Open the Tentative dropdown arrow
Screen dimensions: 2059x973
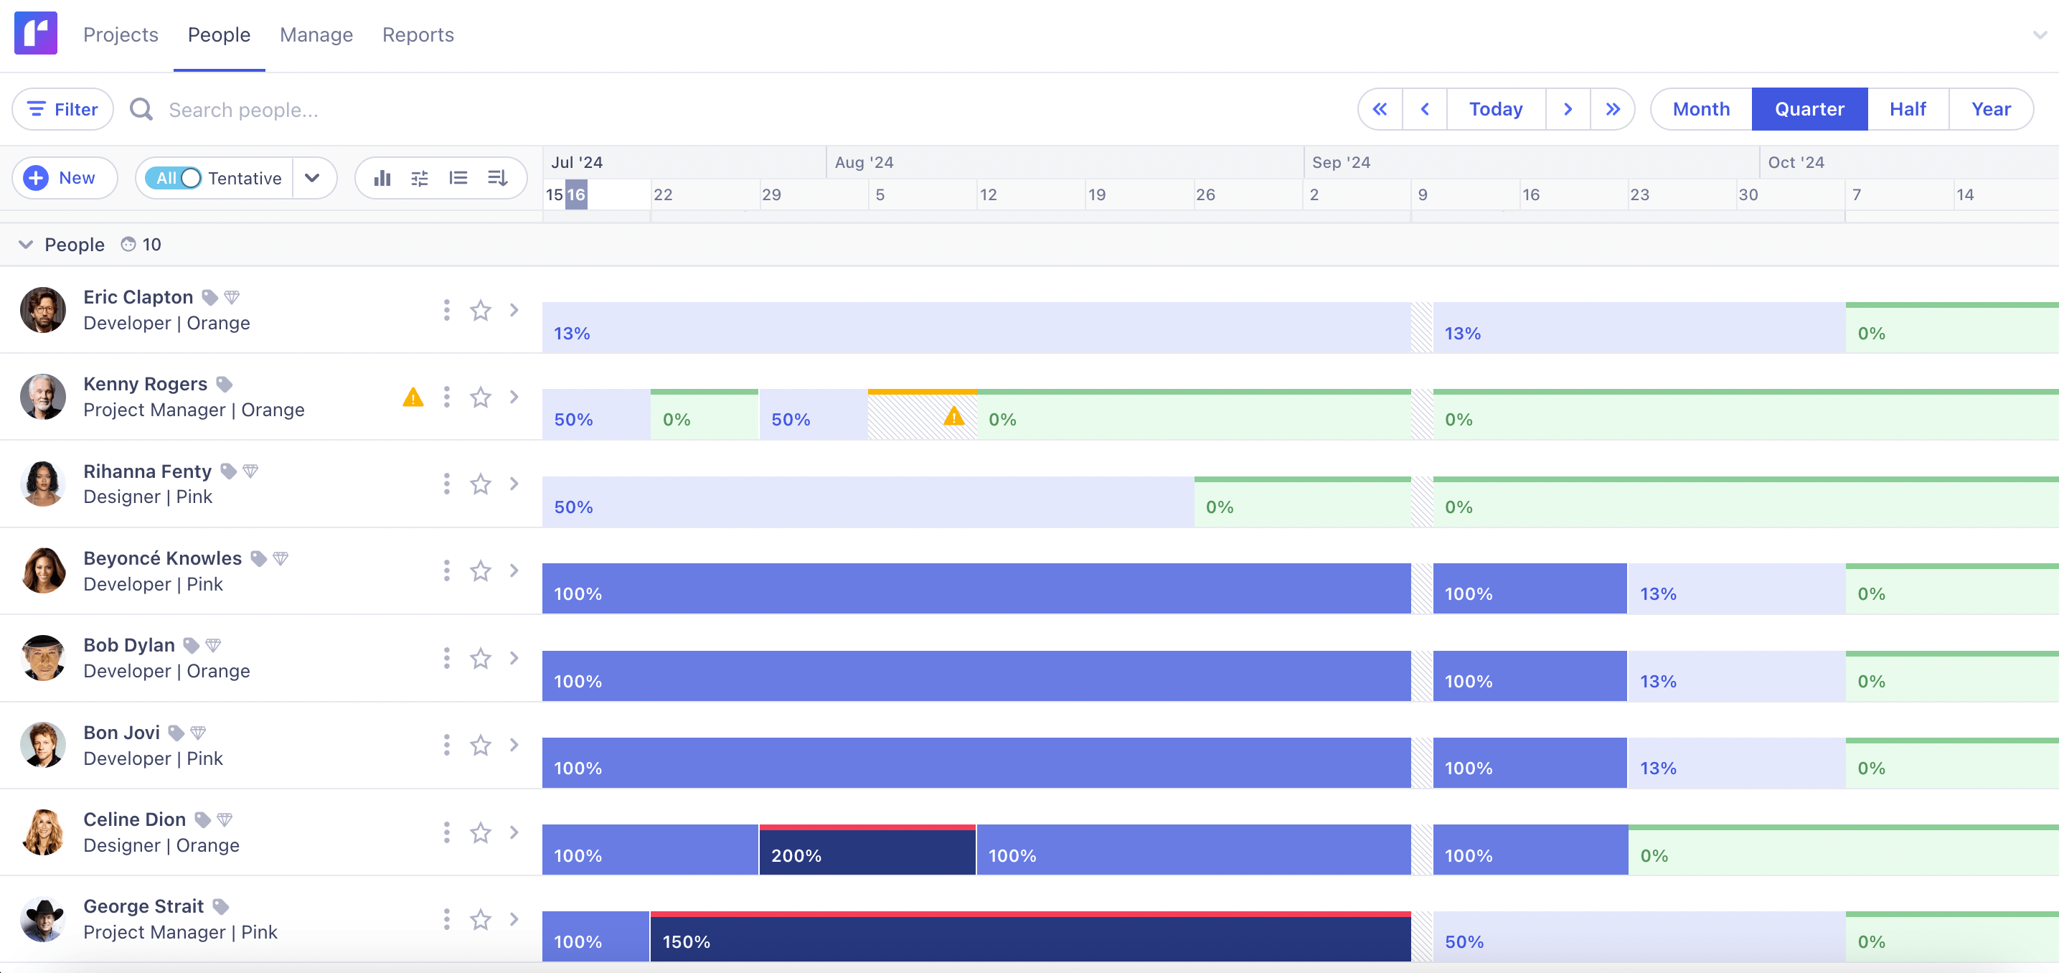(x=313, y=177)
